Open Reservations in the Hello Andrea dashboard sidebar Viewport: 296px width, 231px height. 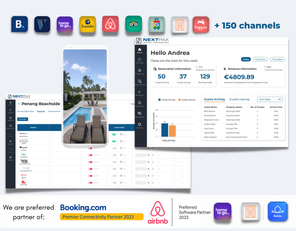[140, 82]
